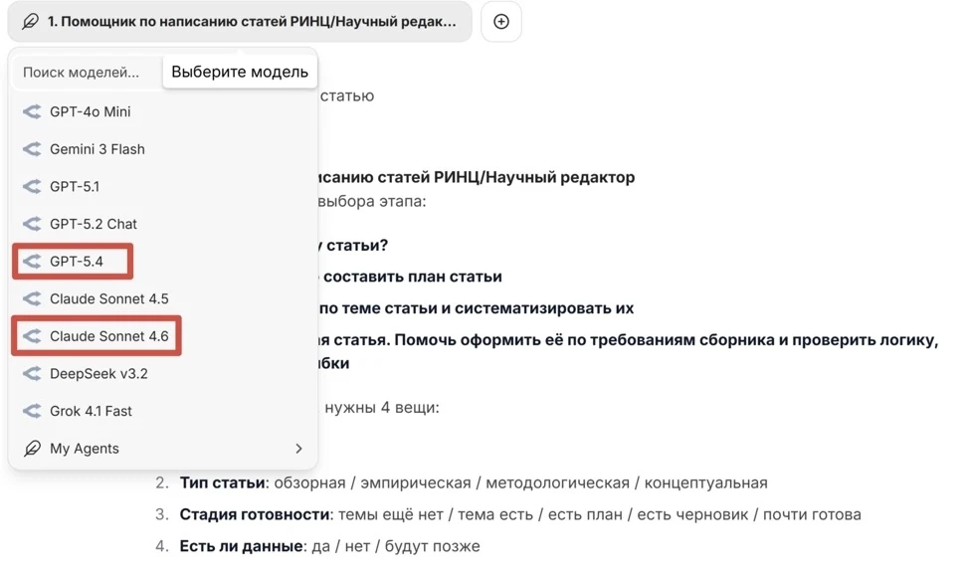Choose Claude Sonnet 4.5

coord(163,298)
